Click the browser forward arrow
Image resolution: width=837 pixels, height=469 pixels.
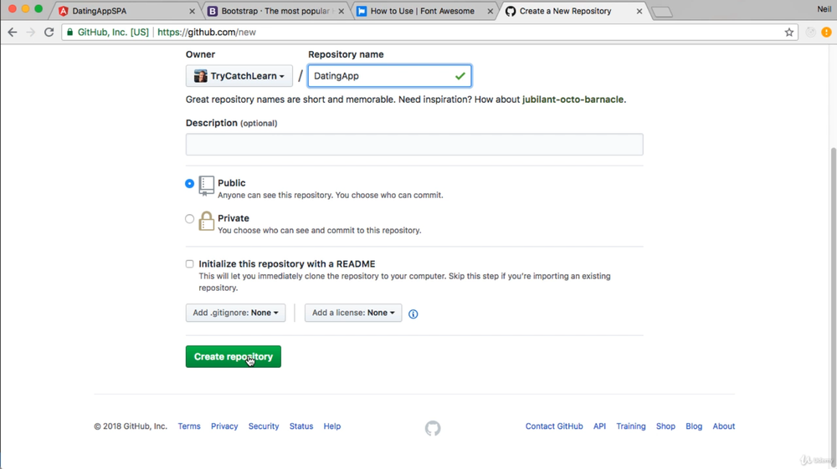30,32
